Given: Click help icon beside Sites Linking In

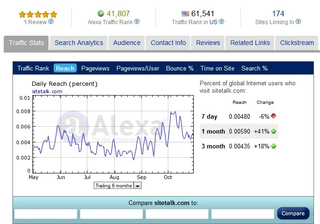Looking at the screenshot, I should tap(298, 22).
